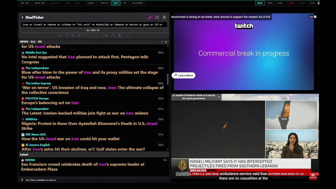This screenshot has width=336, height=189.
Task: Toggle the SNAP mode button
Action: click(x=116, y=3)
